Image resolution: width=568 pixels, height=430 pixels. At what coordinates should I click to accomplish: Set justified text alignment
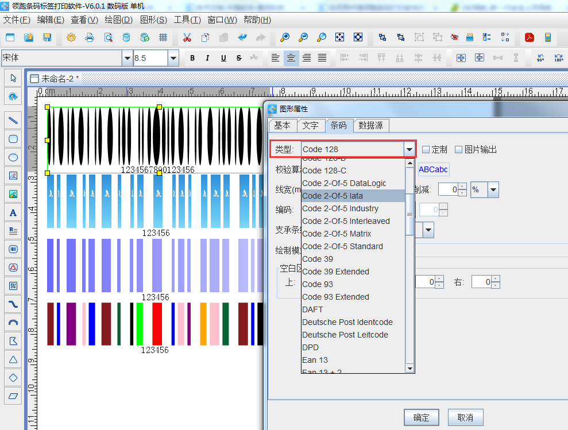[x=322, y=58]
